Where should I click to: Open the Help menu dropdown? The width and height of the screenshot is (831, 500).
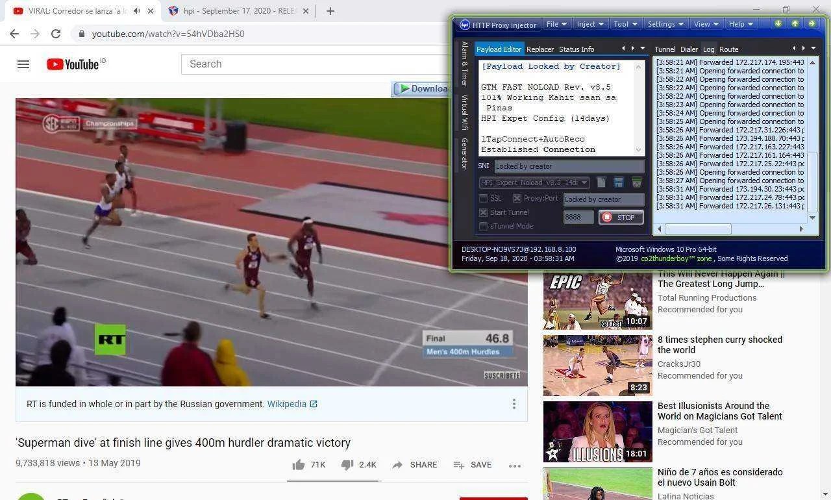coord(741,24)
